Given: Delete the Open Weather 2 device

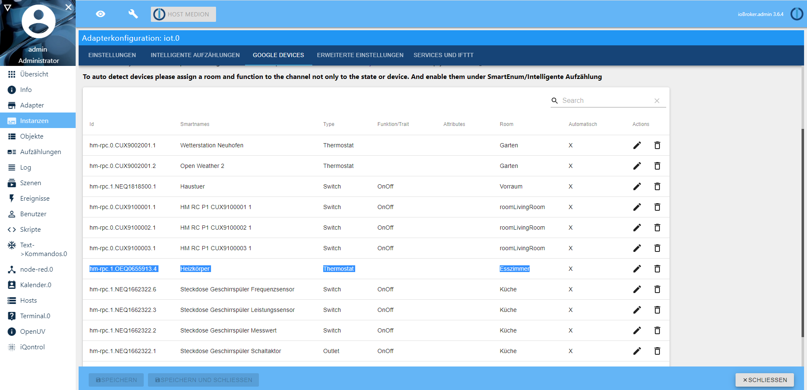Looking at the screenshot, I should click(x=657, y=166).
